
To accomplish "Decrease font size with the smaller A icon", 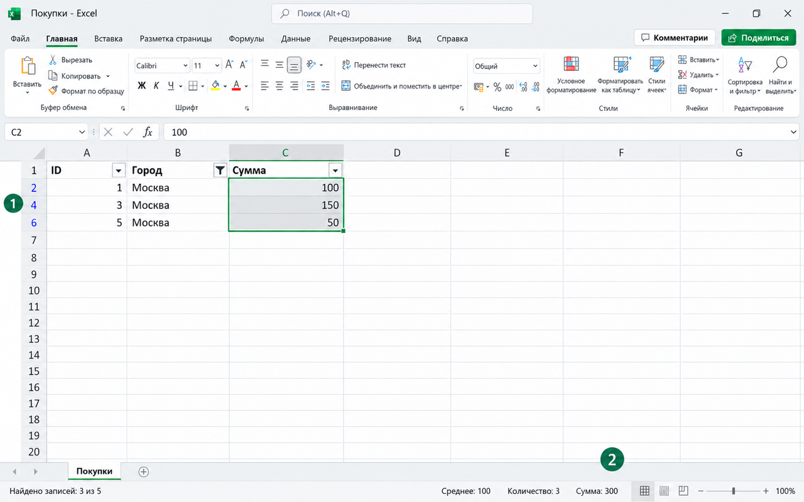I will pyautogui.click(x=243, y=65).
